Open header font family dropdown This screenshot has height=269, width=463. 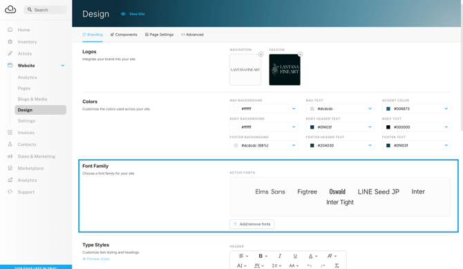click(x=332, y=256)
